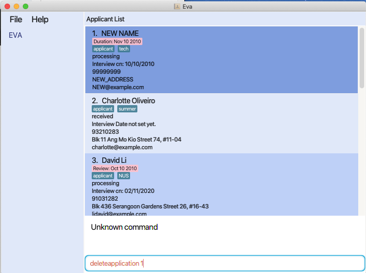
Task: Click the Review: Oct 10 2010 tag
Action: tap(115, 168)
